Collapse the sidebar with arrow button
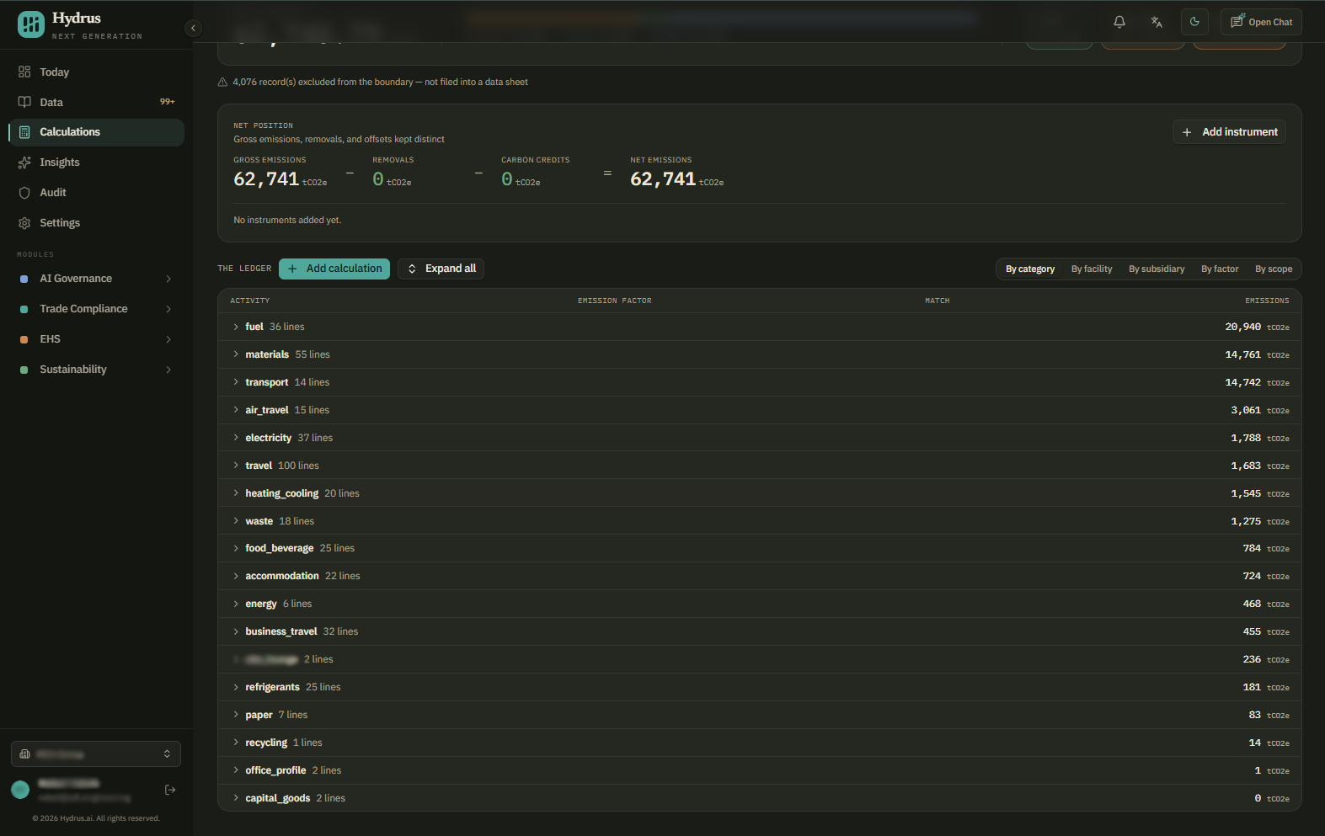Screen dimensions: 1325x836 tap(193, 28)
